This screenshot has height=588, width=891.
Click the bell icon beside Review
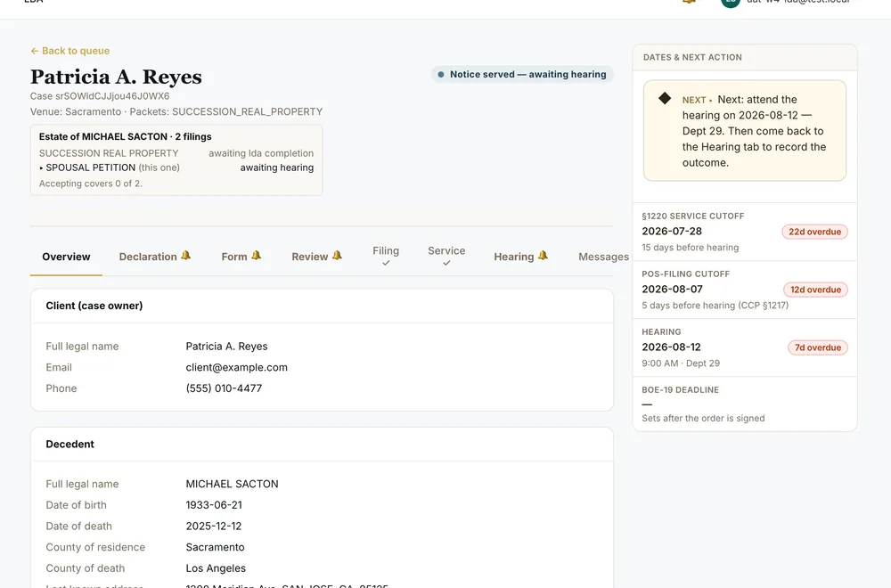[x=337, y=256]
